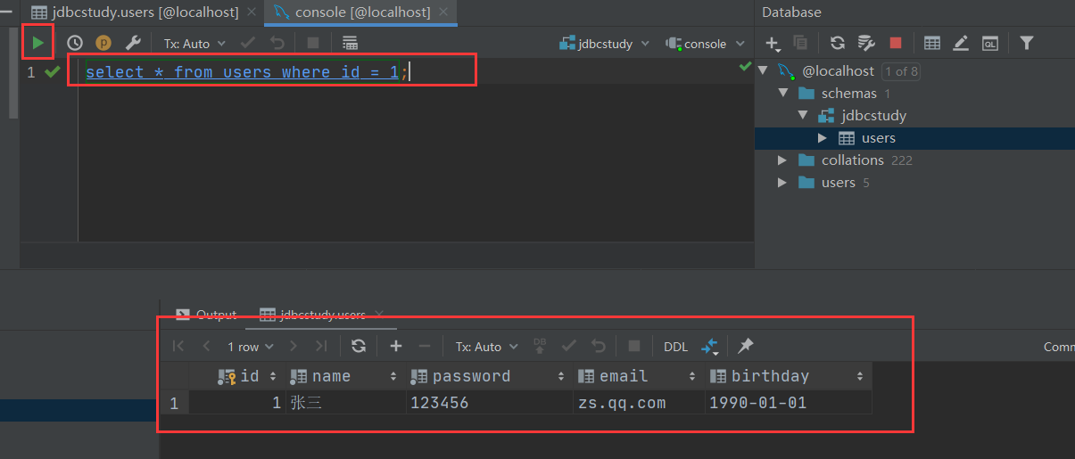Add new data source with plus icon
The image size is (1075, 459).
pyautogui.click(x=773, y=43)
